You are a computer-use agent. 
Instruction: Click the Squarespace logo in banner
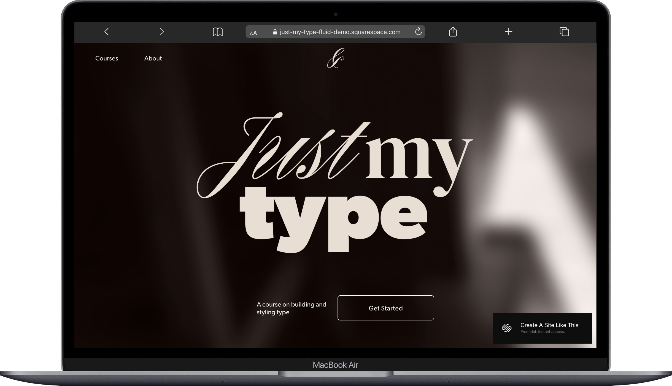(x=506, y=328)
